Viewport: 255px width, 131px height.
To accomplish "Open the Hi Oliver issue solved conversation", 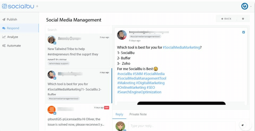I will [x=78, y=117].
